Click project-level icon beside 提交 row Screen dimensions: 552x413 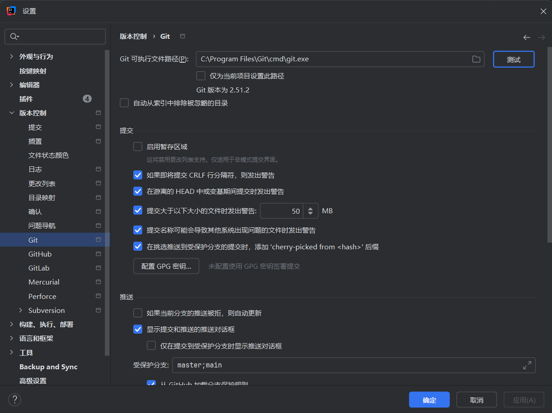pyautogui.click(x=98, y=127)
